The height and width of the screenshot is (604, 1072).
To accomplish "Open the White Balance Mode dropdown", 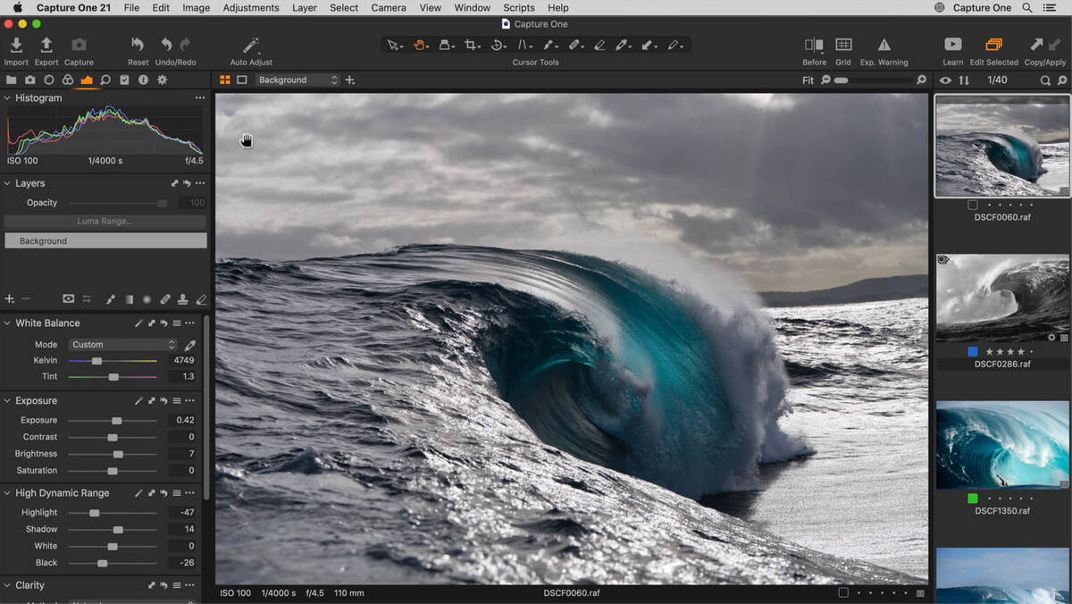I will coord(122,345).
